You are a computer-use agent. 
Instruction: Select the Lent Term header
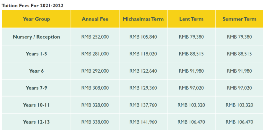(191, 19)
